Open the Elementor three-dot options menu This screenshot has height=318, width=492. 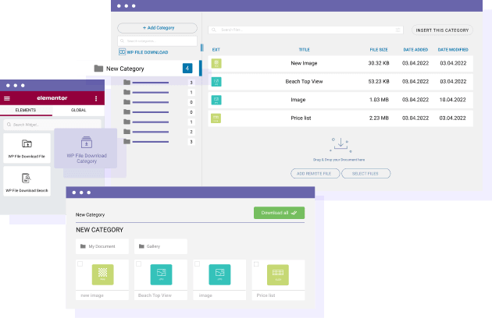(x=96, y=99)
